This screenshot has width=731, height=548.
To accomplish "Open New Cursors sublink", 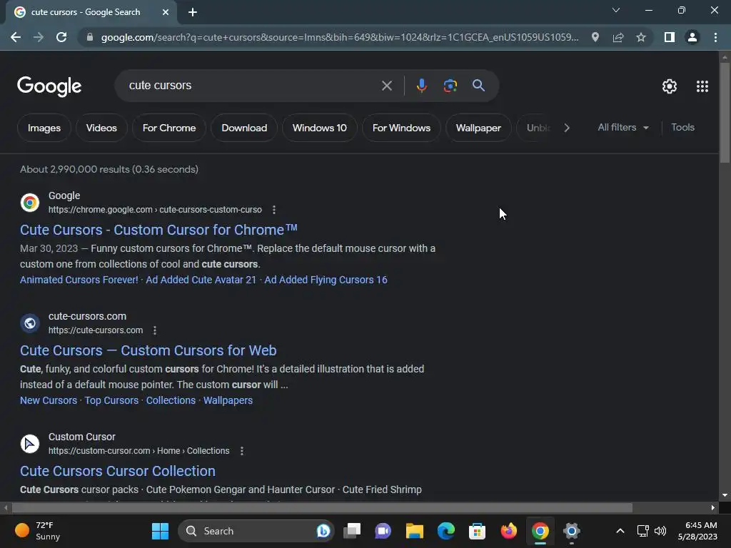I will (49, 400).
